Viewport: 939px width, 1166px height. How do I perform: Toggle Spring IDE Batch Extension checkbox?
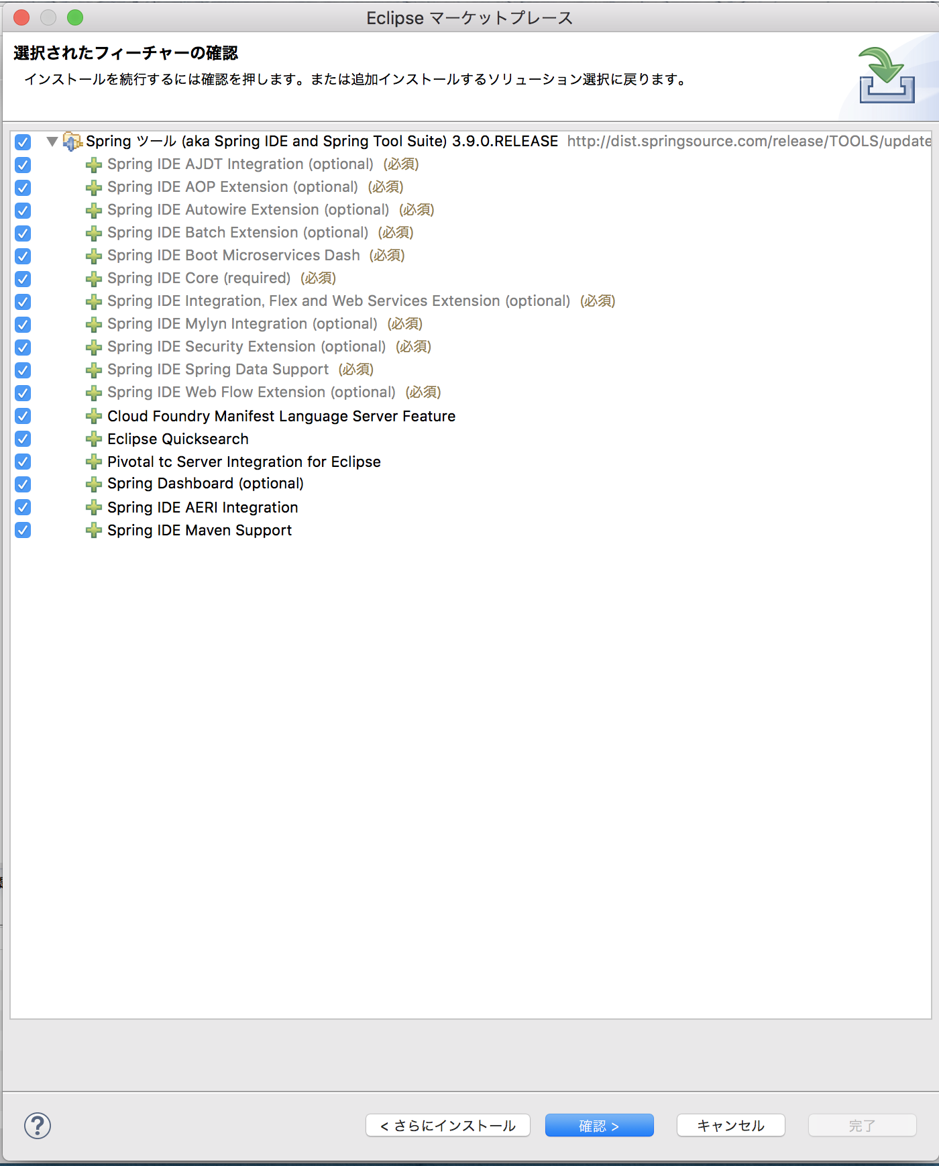click(x=23, y=233)
